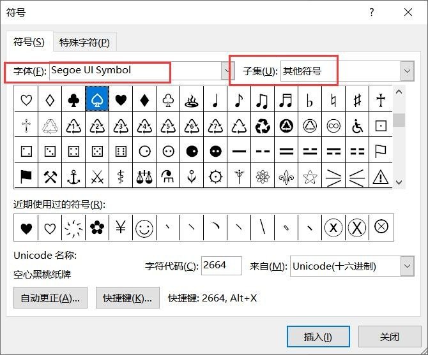Open 快捷键(K)... shortcut settings

[x=128, y=298]
